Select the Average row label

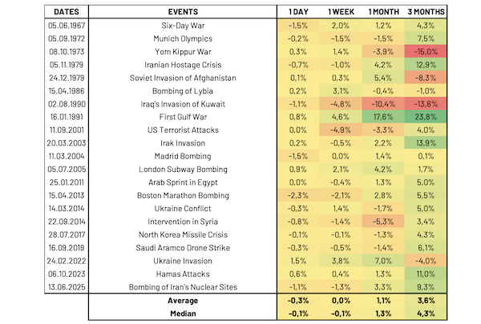coord(184,301)
